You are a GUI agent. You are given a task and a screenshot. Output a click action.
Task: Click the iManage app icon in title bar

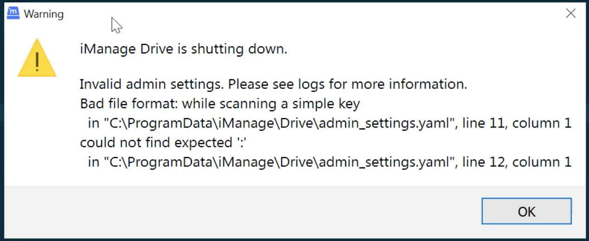(13, 13)
